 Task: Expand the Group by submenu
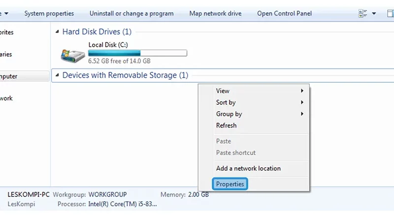pyautogui.click(x=259, y=114)
